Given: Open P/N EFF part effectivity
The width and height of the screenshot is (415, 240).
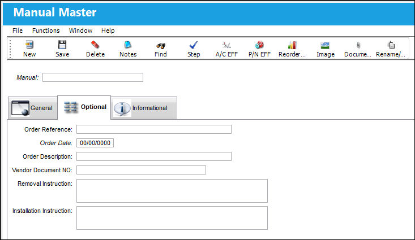Looking at the screenshot, I should 259,49.
